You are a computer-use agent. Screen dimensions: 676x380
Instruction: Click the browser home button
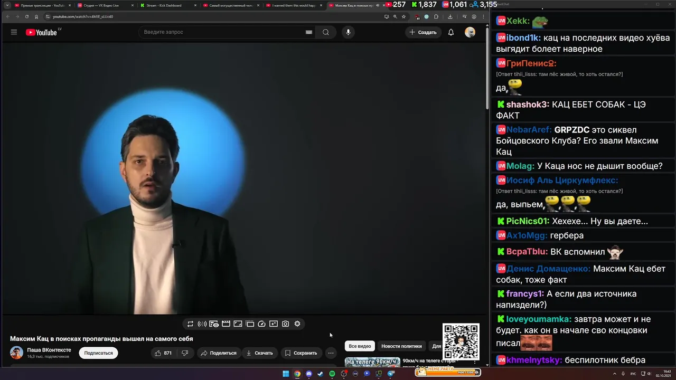[x=36, y=16]
